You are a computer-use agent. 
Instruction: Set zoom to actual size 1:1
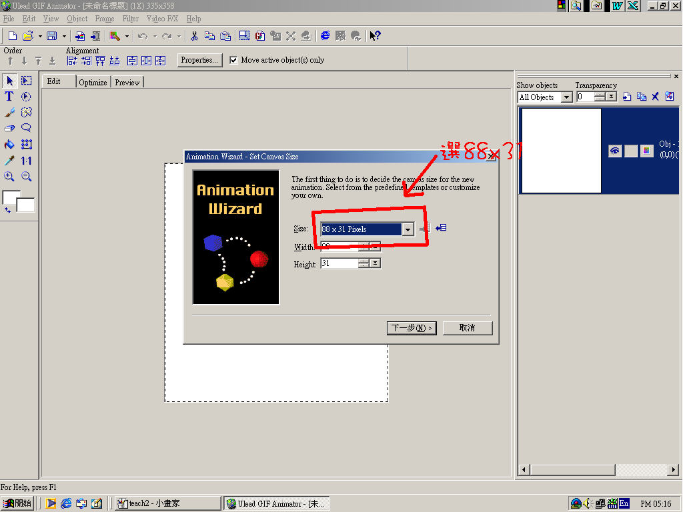[x=26, y=160]
